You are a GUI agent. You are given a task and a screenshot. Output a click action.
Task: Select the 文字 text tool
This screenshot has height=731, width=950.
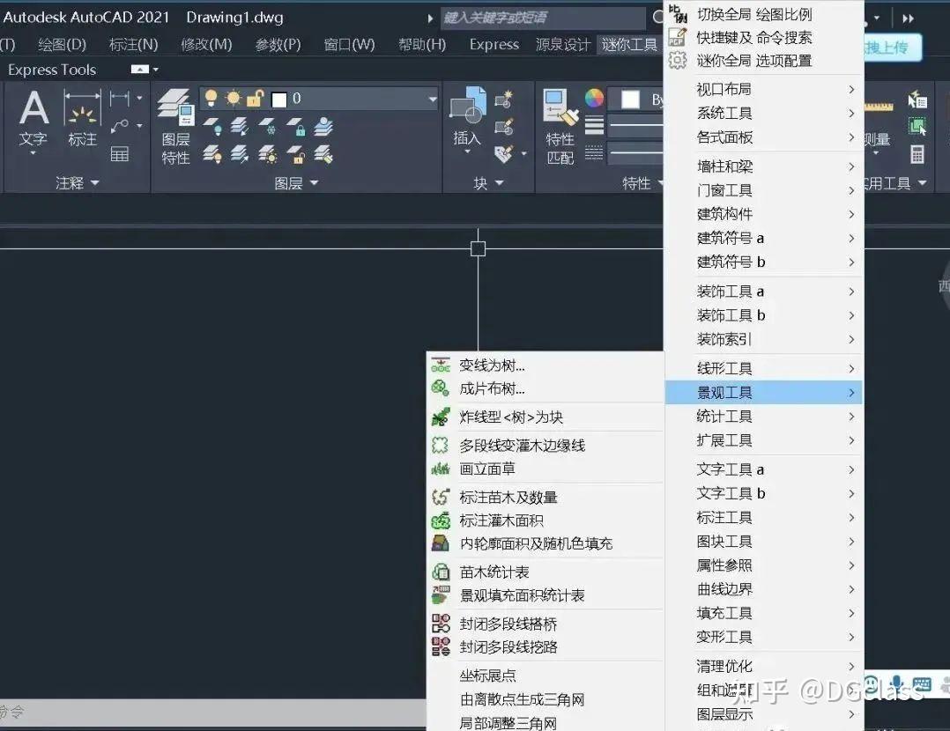(33, 119)
